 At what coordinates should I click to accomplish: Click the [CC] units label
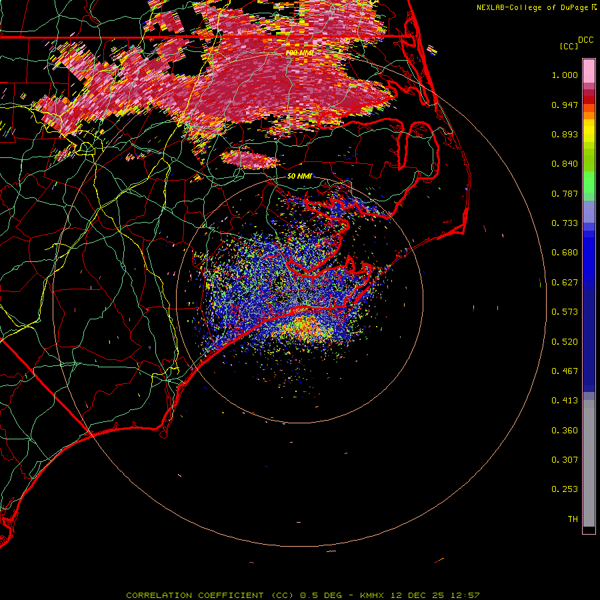569,46
